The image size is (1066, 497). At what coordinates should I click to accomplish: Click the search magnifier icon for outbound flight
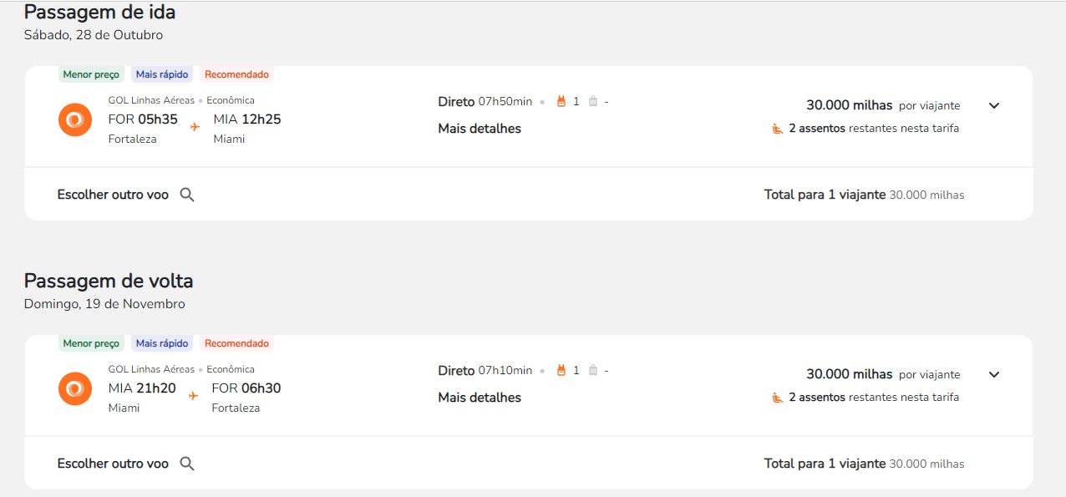click(x=187, y=195)
